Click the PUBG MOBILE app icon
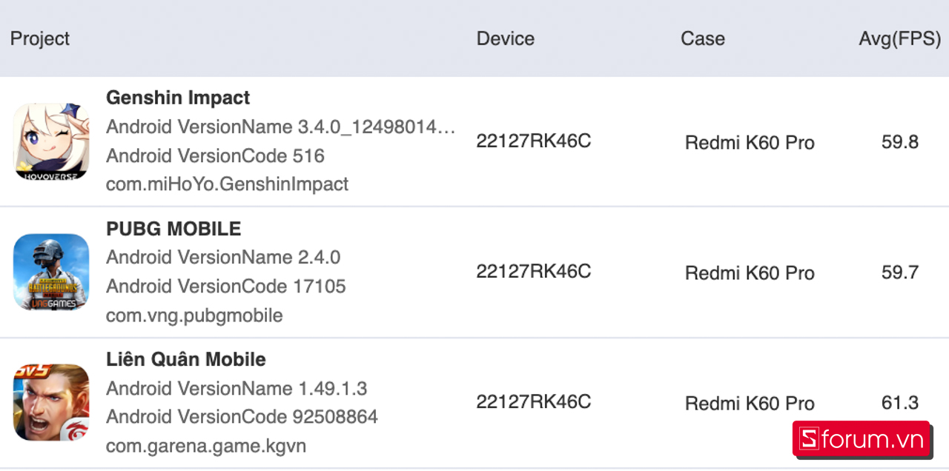The image size is (949, 471). click(51, 272)
